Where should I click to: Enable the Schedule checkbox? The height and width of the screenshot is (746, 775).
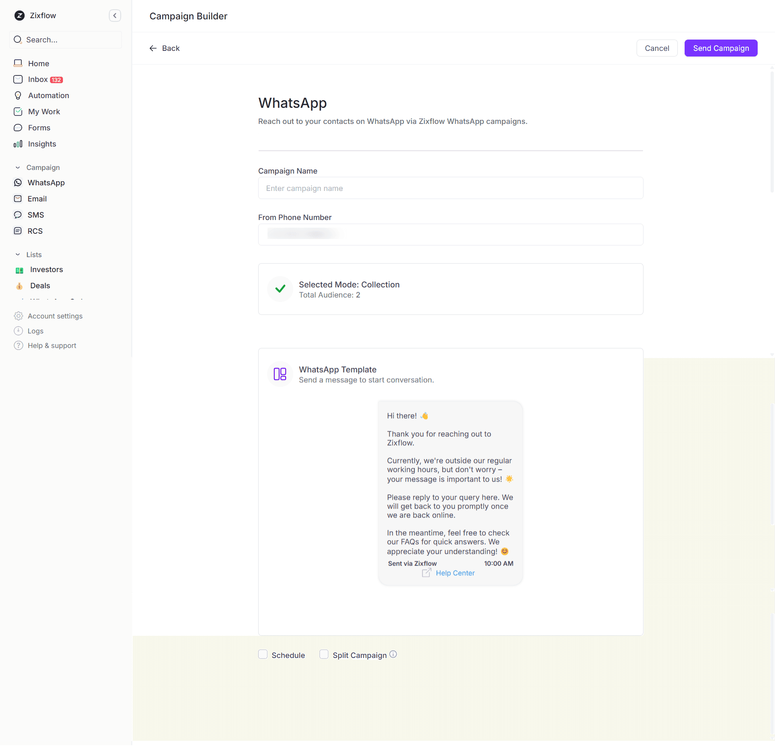pos(263,654)
